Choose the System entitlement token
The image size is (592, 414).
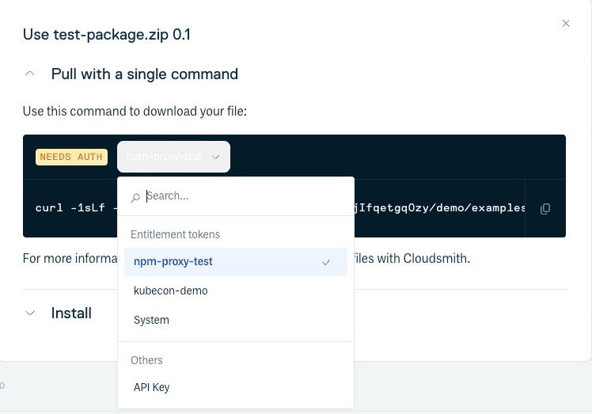coord(151,320)
